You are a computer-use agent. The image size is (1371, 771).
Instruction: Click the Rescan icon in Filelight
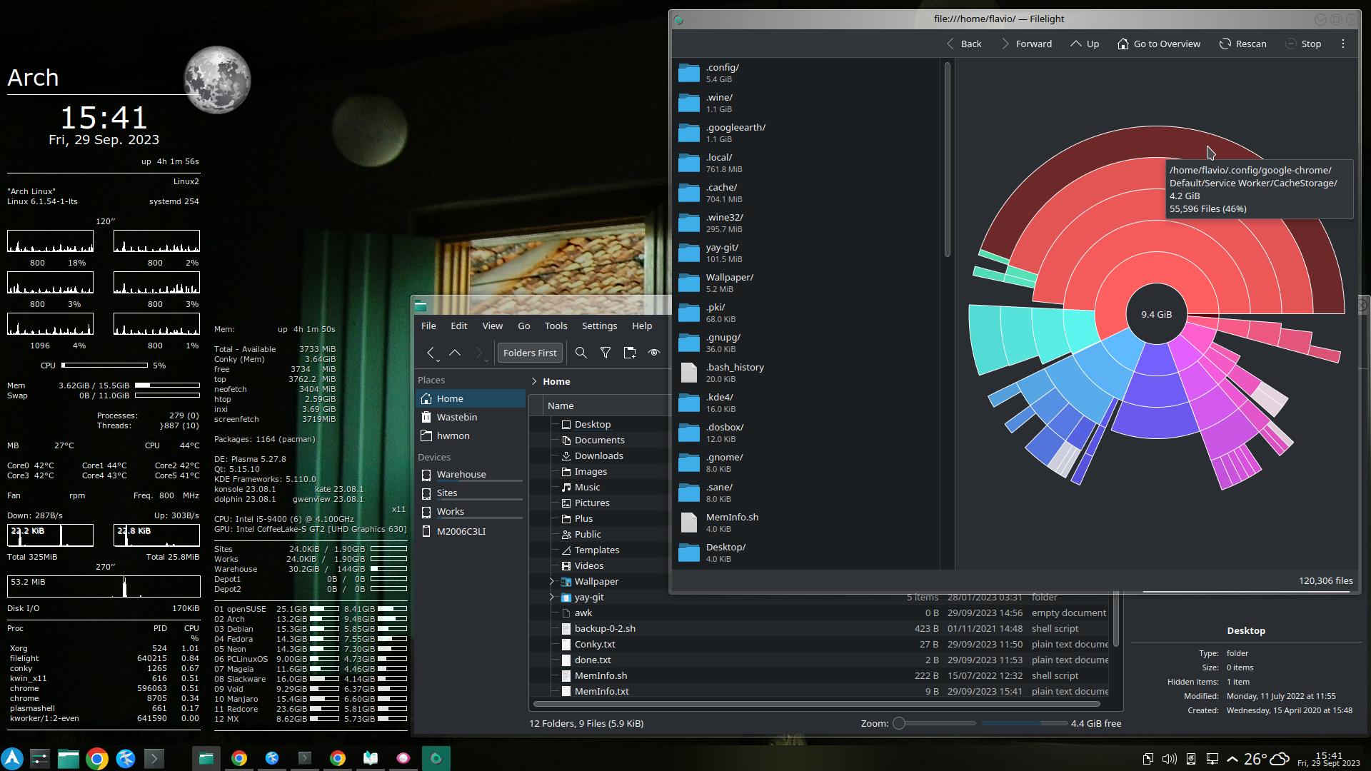(x=1225, y=44)
